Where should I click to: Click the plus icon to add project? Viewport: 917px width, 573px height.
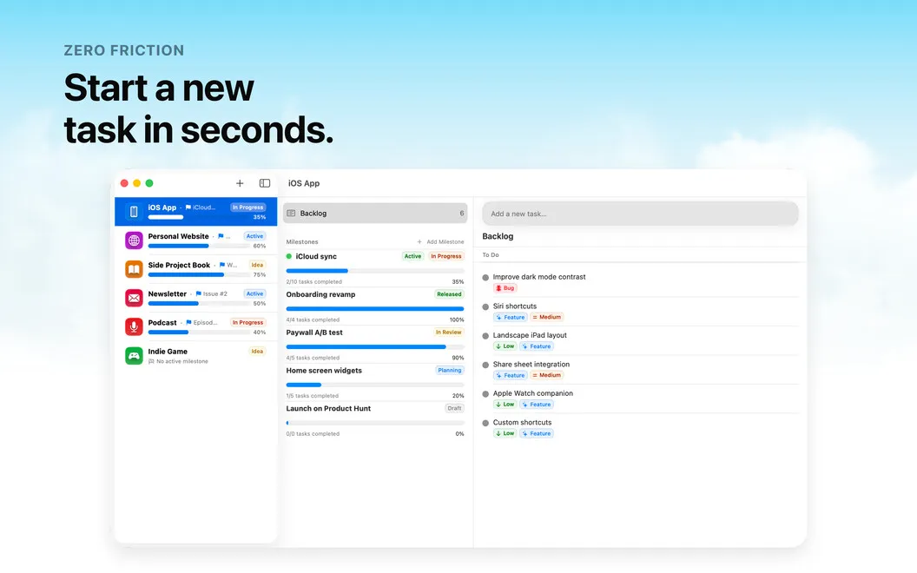(x=240, y=183)
